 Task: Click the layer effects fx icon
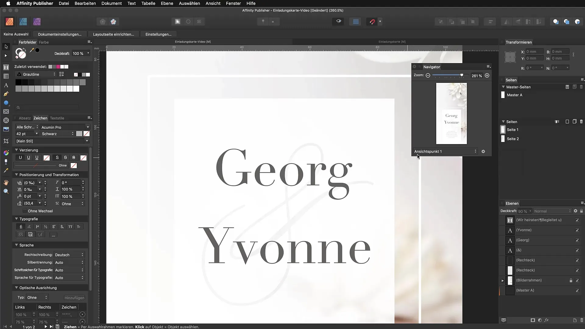coord(547,320)
